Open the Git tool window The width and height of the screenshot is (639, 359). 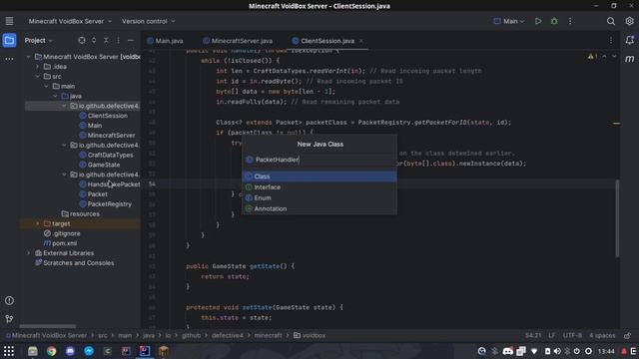[9, 319]
